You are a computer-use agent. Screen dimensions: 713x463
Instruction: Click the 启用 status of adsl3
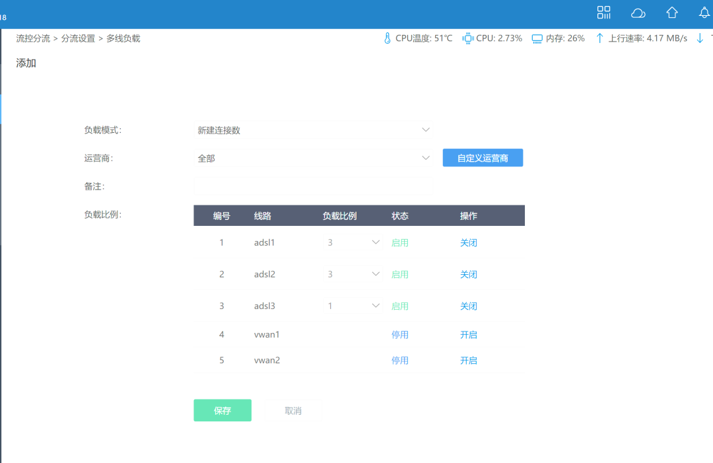pyautogui.click(x=399, y=306)
